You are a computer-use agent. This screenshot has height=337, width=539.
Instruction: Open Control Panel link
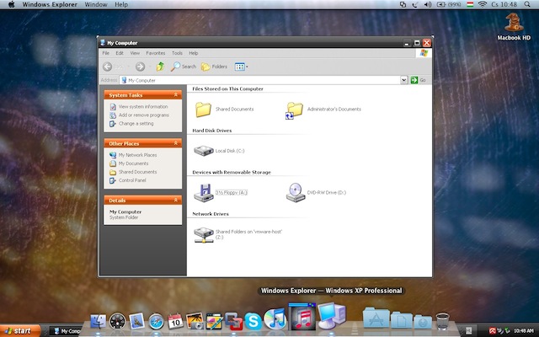coord(132,180)
